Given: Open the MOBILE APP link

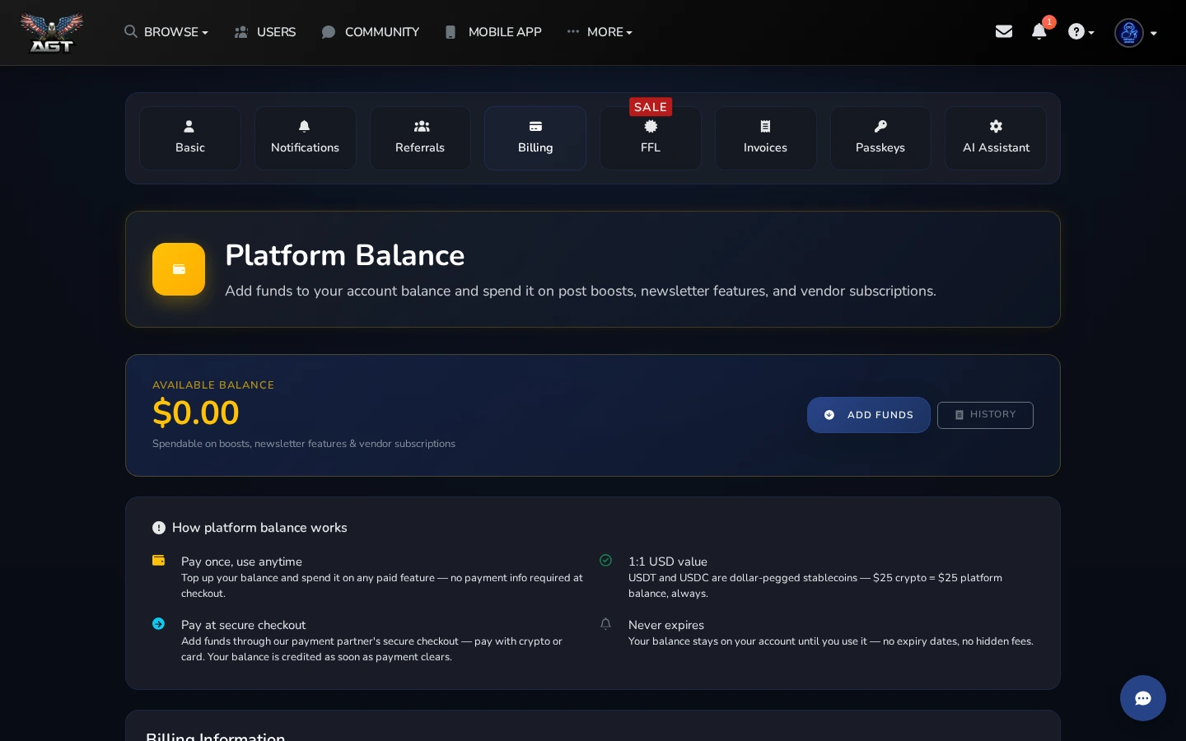Looking at the screenshot, I should [493, 32].
